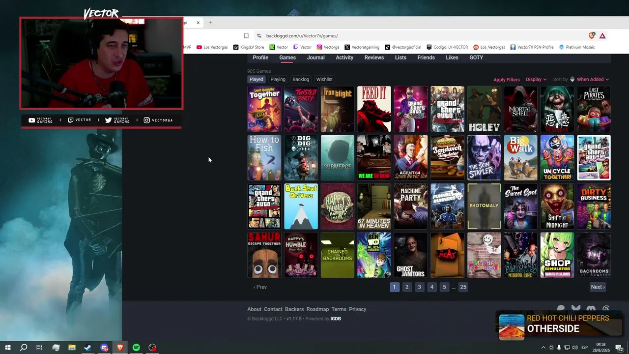Open the Los Vectorgas YouTube bookmark

pos(212,47)
